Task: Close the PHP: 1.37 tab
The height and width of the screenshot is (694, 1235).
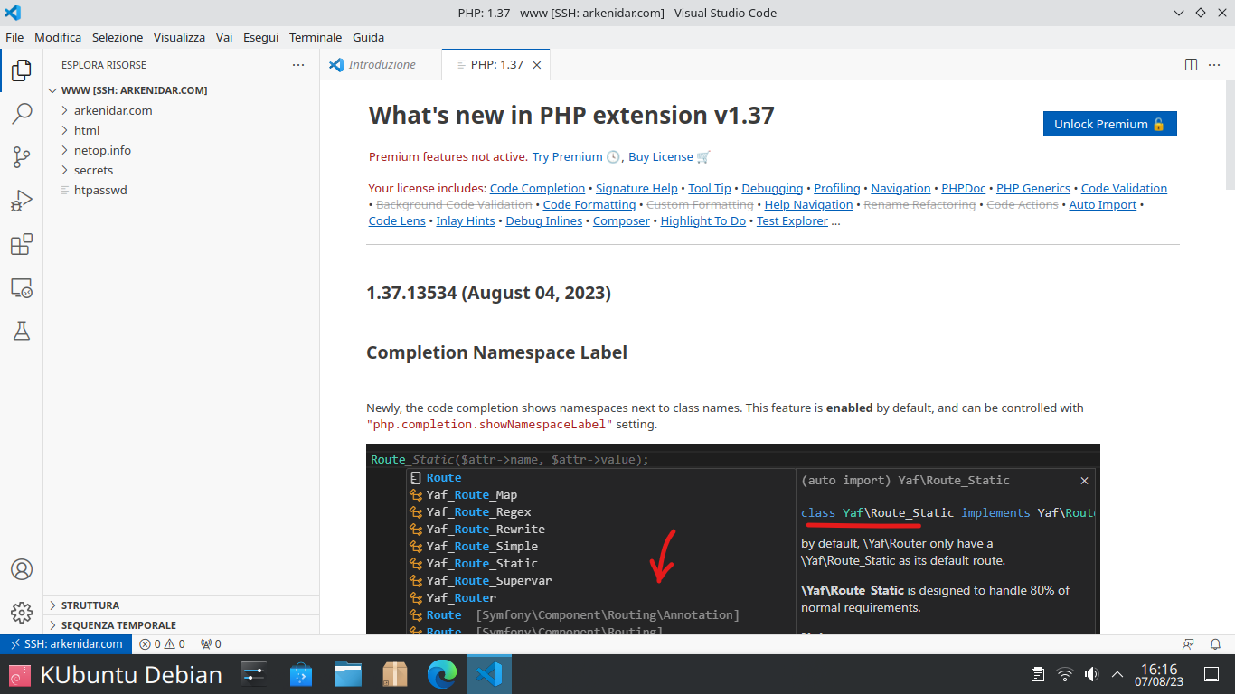Action: (536, 65)
